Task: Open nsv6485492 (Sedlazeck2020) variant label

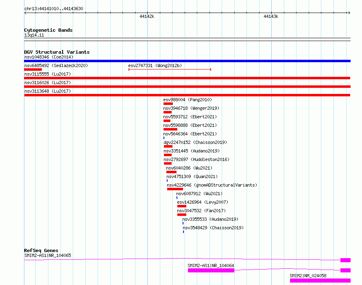Action: [56, 65]
